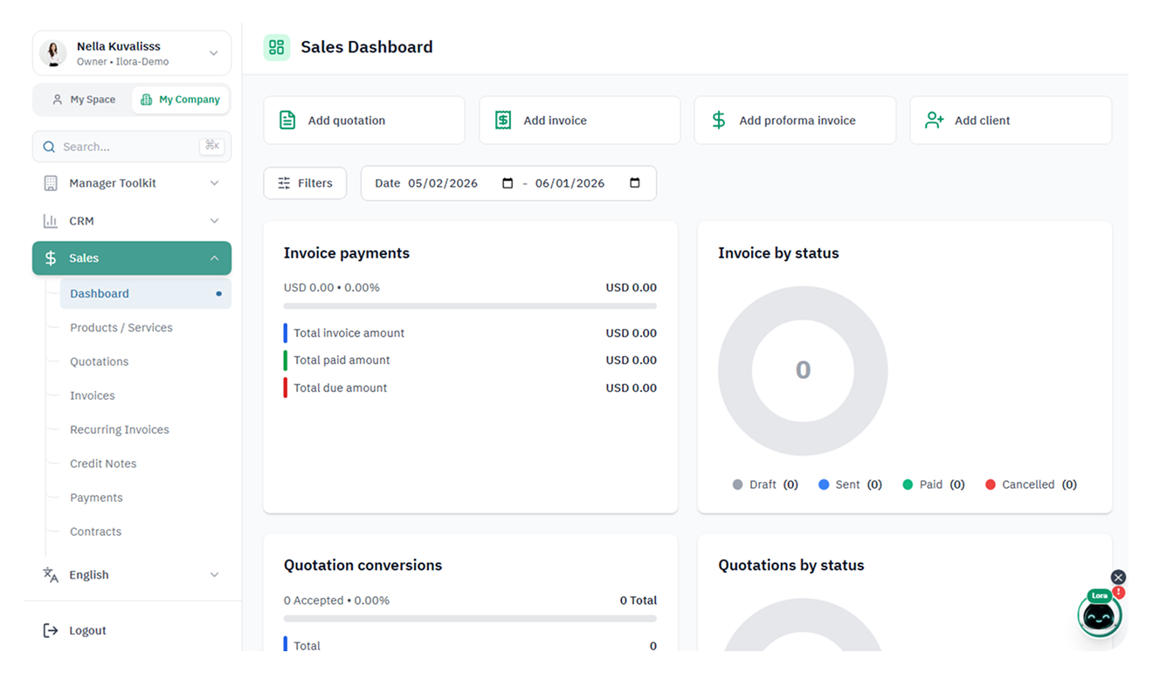The image size is (1153, 673).
Task: Open Credit Notes page
Action: pyautogui.click(x=103, y=464)
